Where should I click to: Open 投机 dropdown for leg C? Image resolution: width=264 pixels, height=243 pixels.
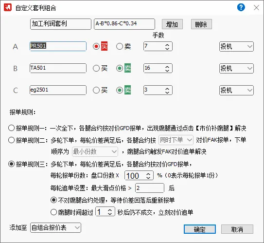236,90
